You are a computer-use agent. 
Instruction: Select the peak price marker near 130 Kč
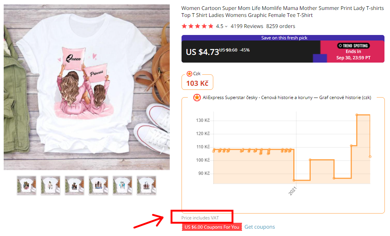tap(356, 115)
